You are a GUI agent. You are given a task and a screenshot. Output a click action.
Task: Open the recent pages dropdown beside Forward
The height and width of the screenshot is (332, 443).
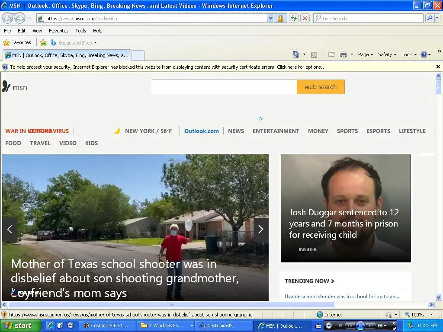point(29,19)
